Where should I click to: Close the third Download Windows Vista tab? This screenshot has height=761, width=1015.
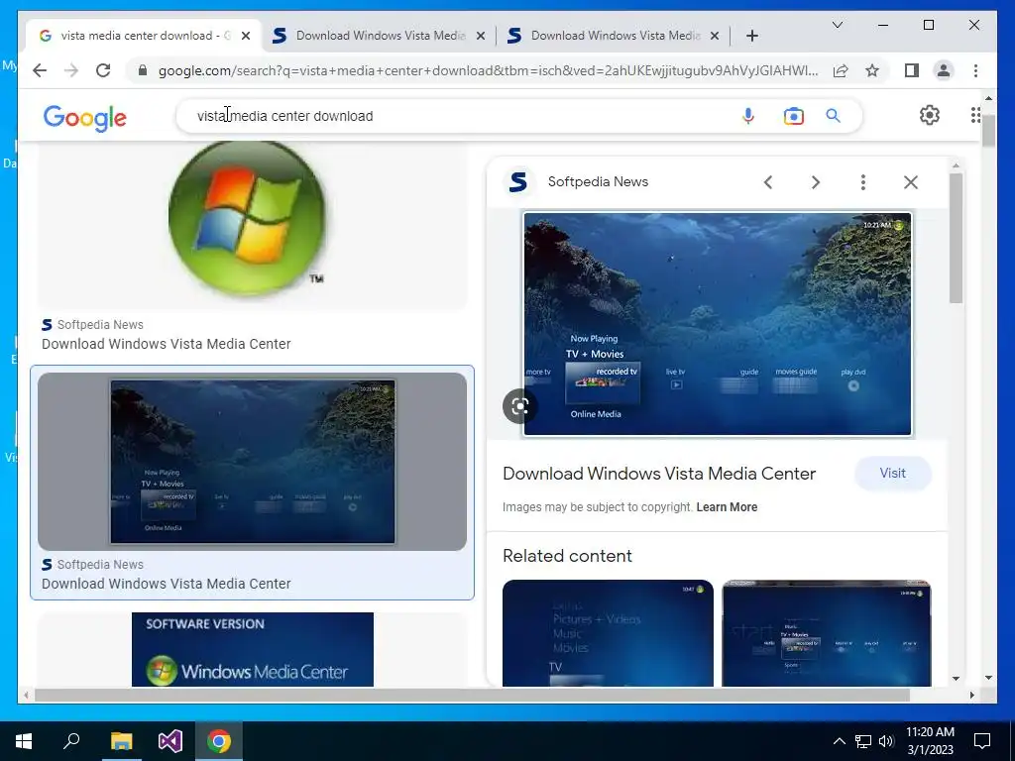715,37
